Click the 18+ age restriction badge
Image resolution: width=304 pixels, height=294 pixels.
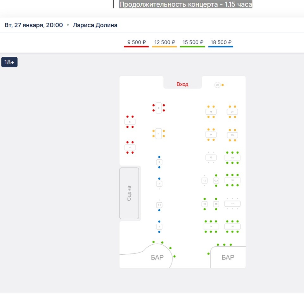(x=9, y=62)
